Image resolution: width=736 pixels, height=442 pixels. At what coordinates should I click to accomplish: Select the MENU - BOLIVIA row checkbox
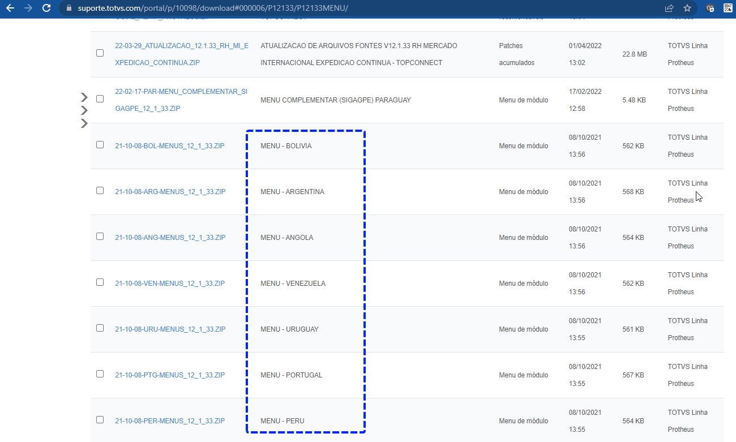100,144
